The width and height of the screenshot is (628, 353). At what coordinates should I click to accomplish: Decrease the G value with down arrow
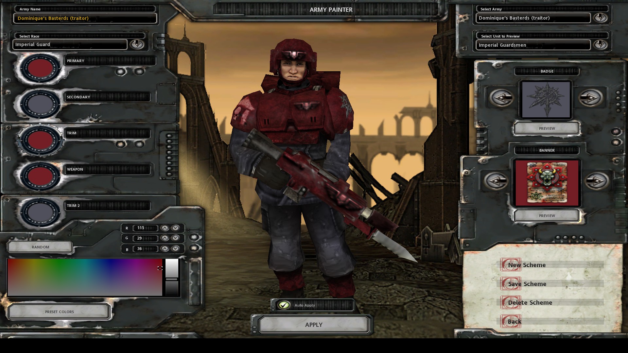pos(176,238)
